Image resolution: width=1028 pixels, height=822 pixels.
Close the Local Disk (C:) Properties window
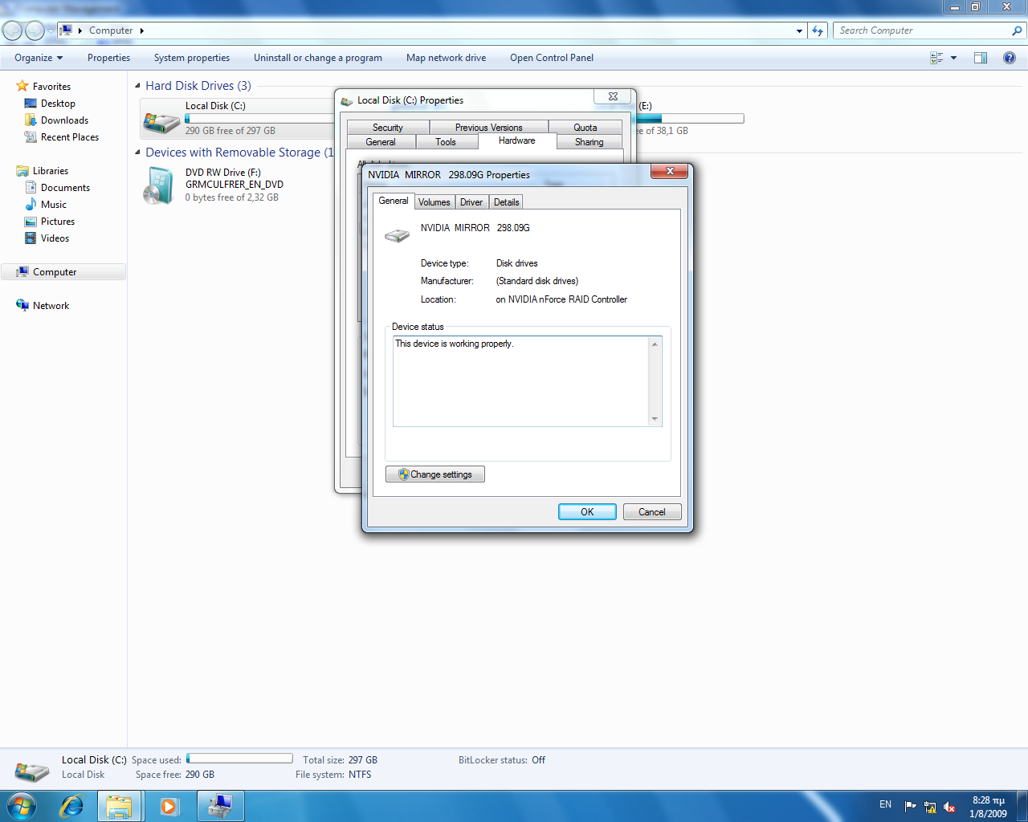point(613,96)
